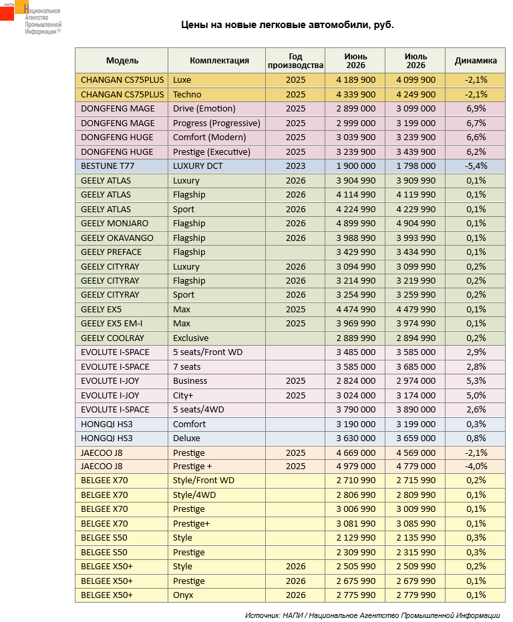Select the 6,9% dynamics value
The height and width of the screenshot is (622, 513).
pyautogui.click(x=476, y=109)
